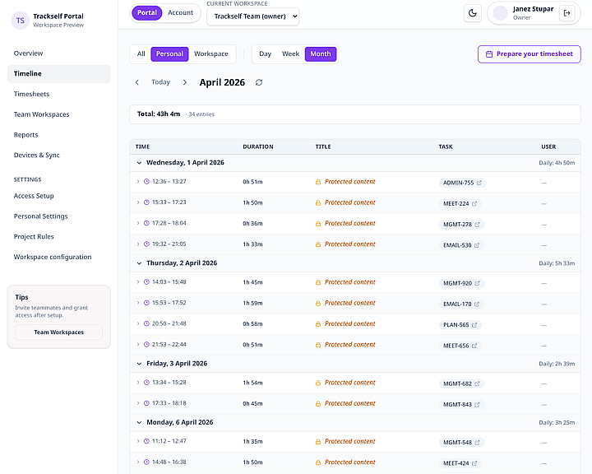Select Personal entries filter

point(169,53)
